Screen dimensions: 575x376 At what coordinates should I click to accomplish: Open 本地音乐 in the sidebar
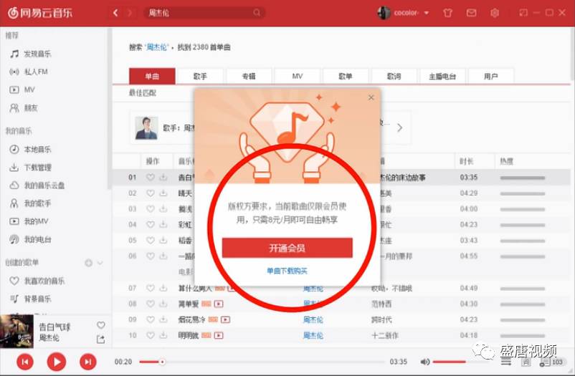30,150
